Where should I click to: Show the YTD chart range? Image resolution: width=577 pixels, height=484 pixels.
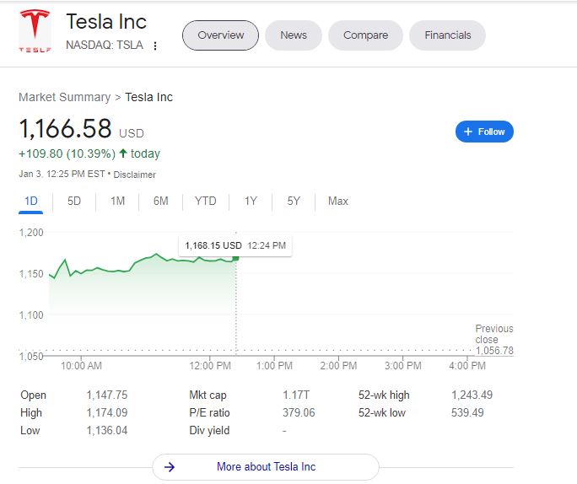(x=205, y=201)
